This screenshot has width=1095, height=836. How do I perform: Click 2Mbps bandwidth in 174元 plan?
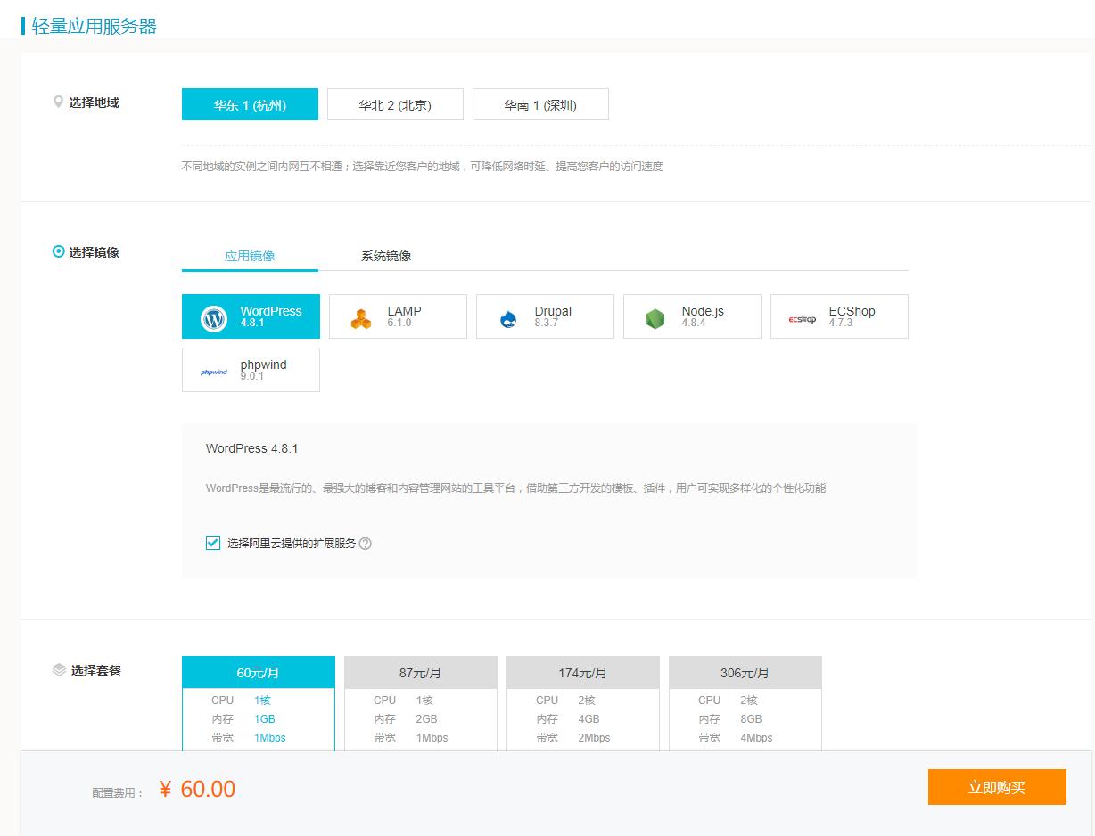(594, 738)
